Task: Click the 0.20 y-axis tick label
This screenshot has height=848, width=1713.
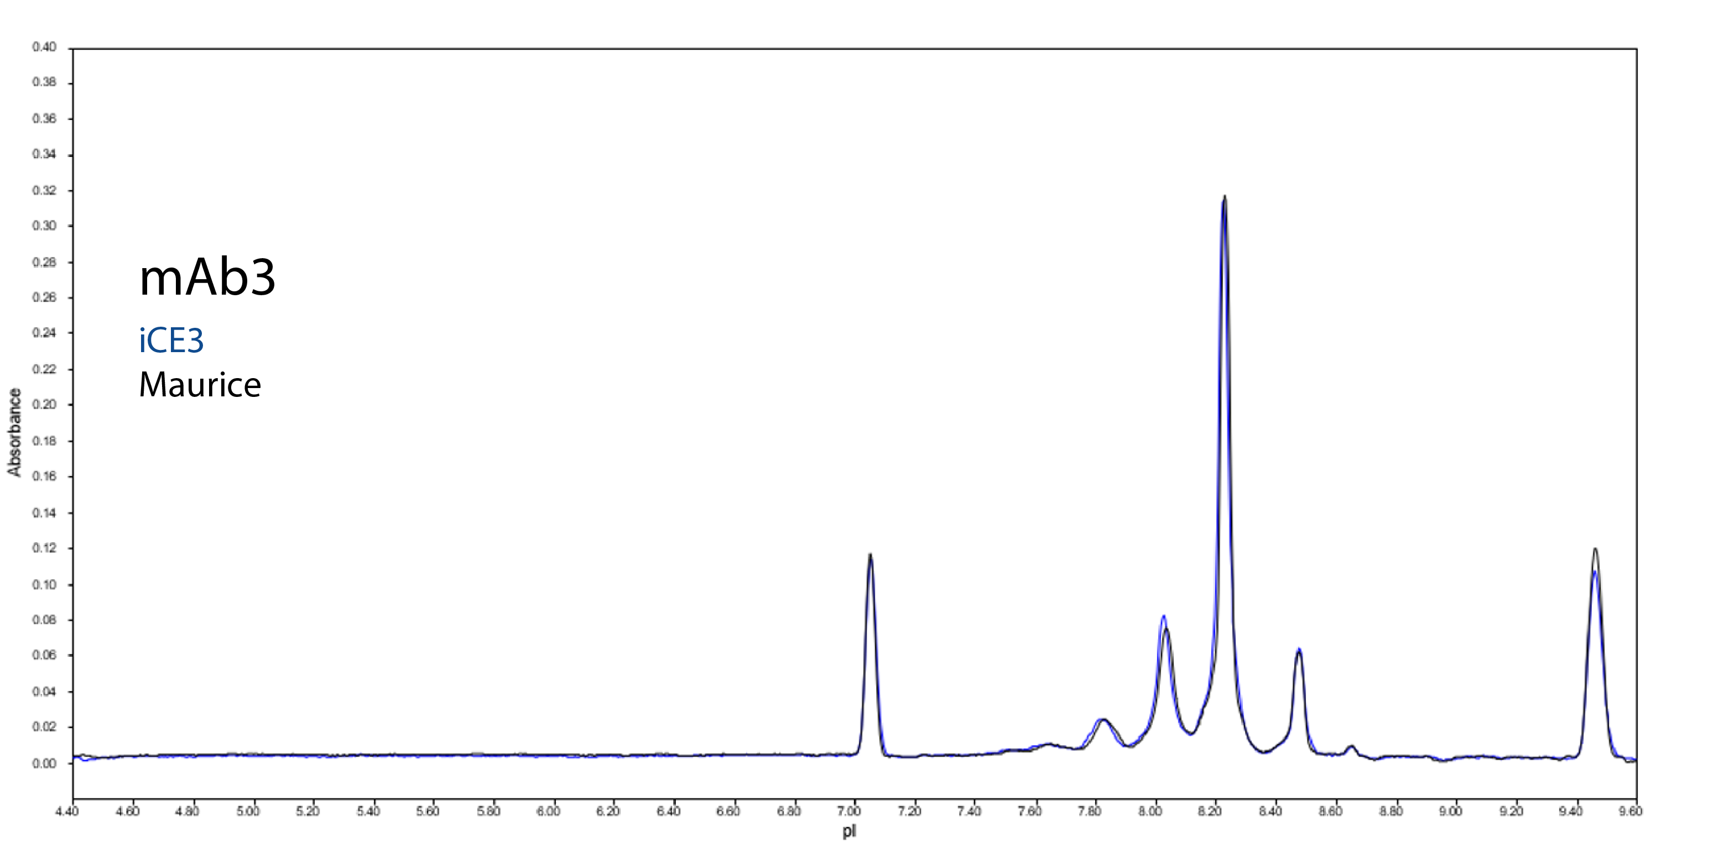Action: pos(45,404)
